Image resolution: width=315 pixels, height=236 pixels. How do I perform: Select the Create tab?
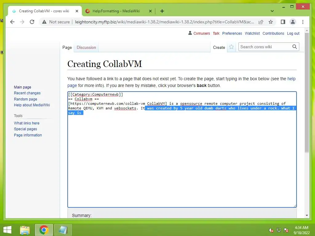click(219, 48)
